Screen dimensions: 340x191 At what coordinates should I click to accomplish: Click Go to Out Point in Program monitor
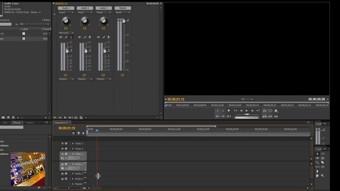223,116
